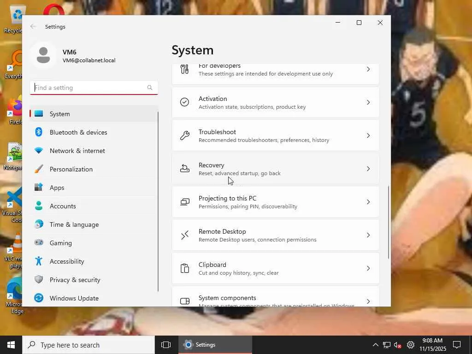Screen dimensions: 472x354
Task: Click the System components icon
Action: [184, 301]
